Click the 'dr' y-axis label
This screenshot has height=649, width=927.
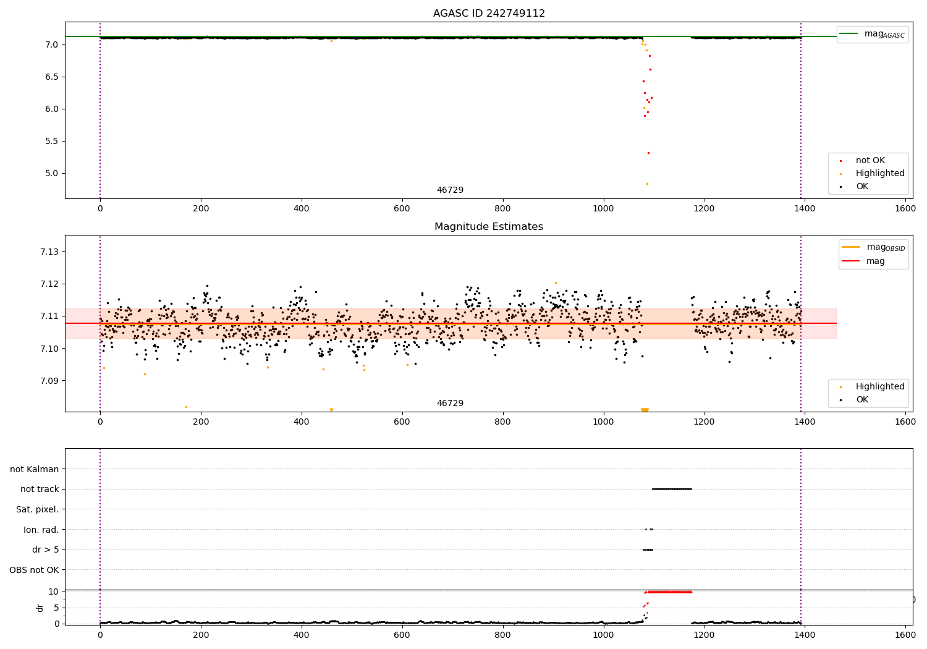pyautogui.click(x=40, y=608)
